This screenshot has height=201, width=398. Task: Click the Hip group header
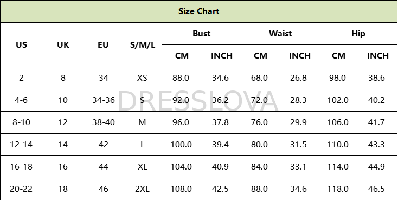(358, 34)
